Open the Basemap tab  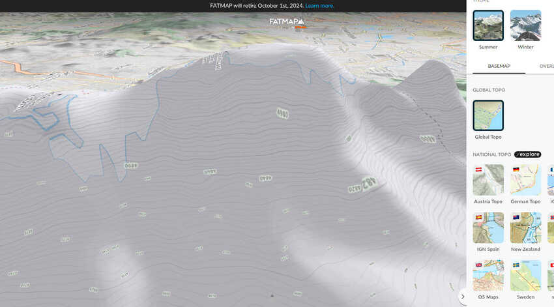[499, 66]
